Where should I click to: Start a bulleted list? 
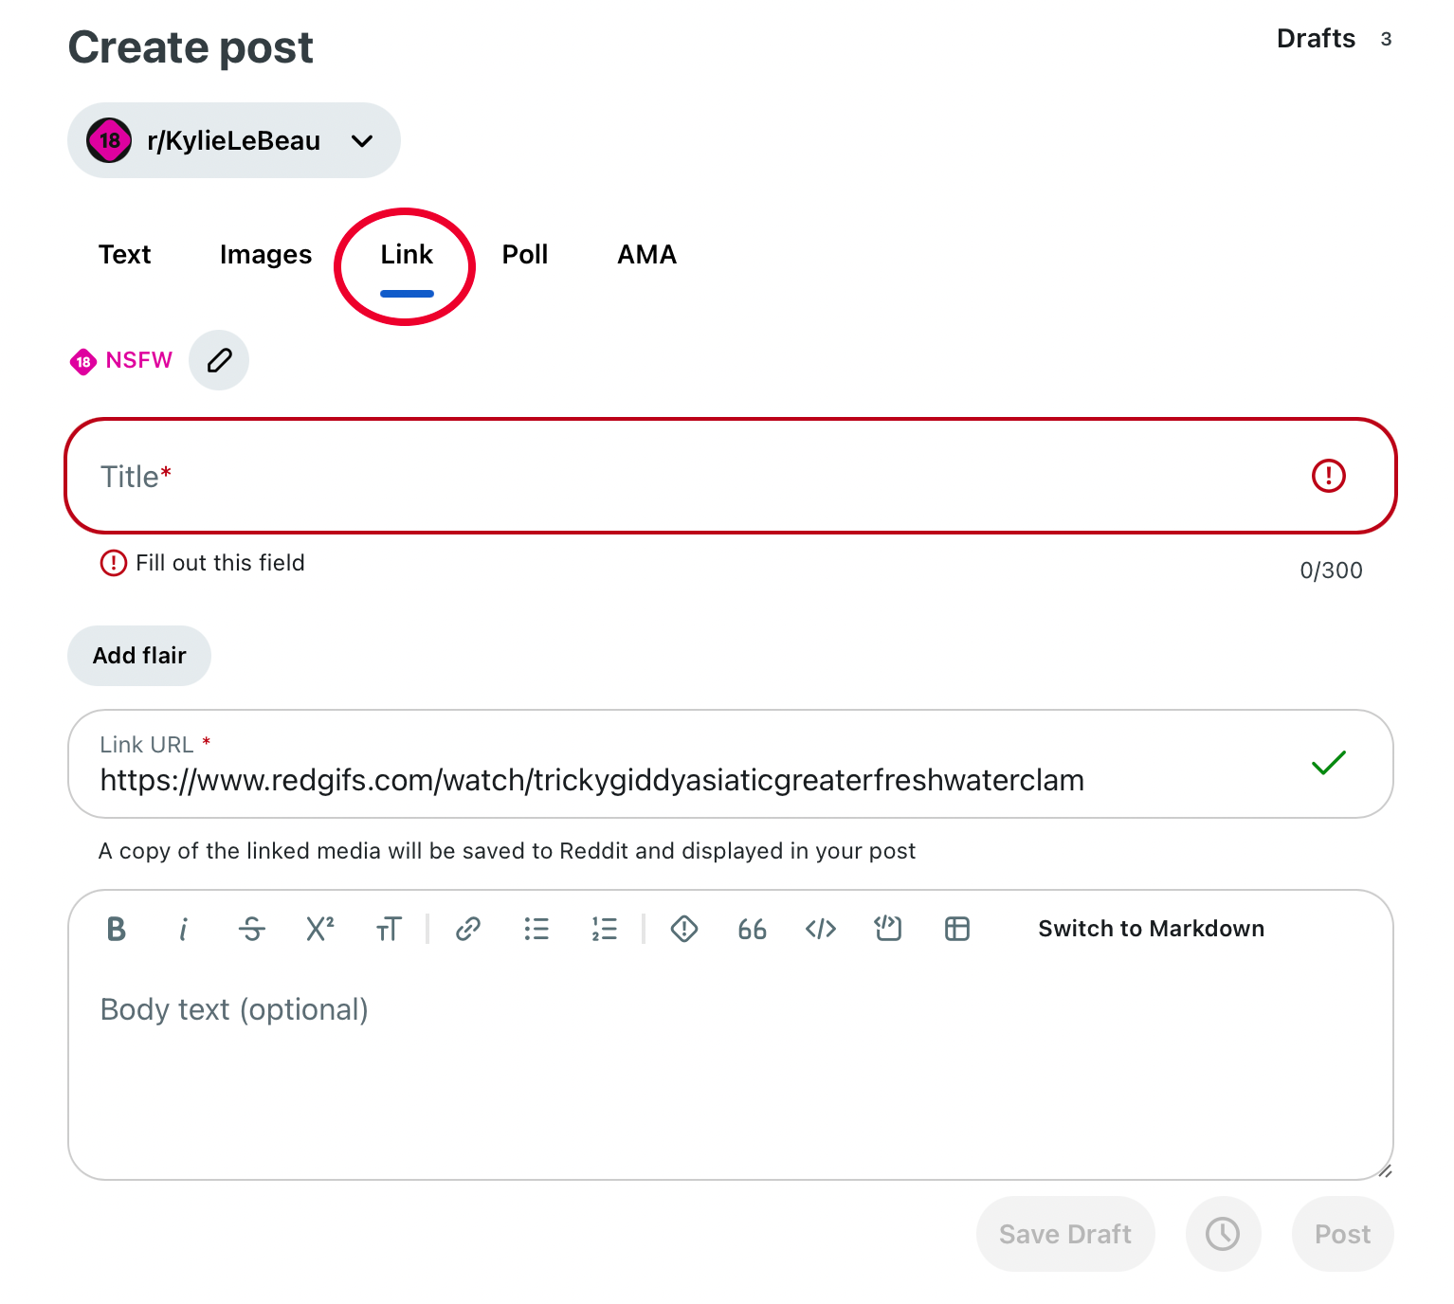pos(536,929)
